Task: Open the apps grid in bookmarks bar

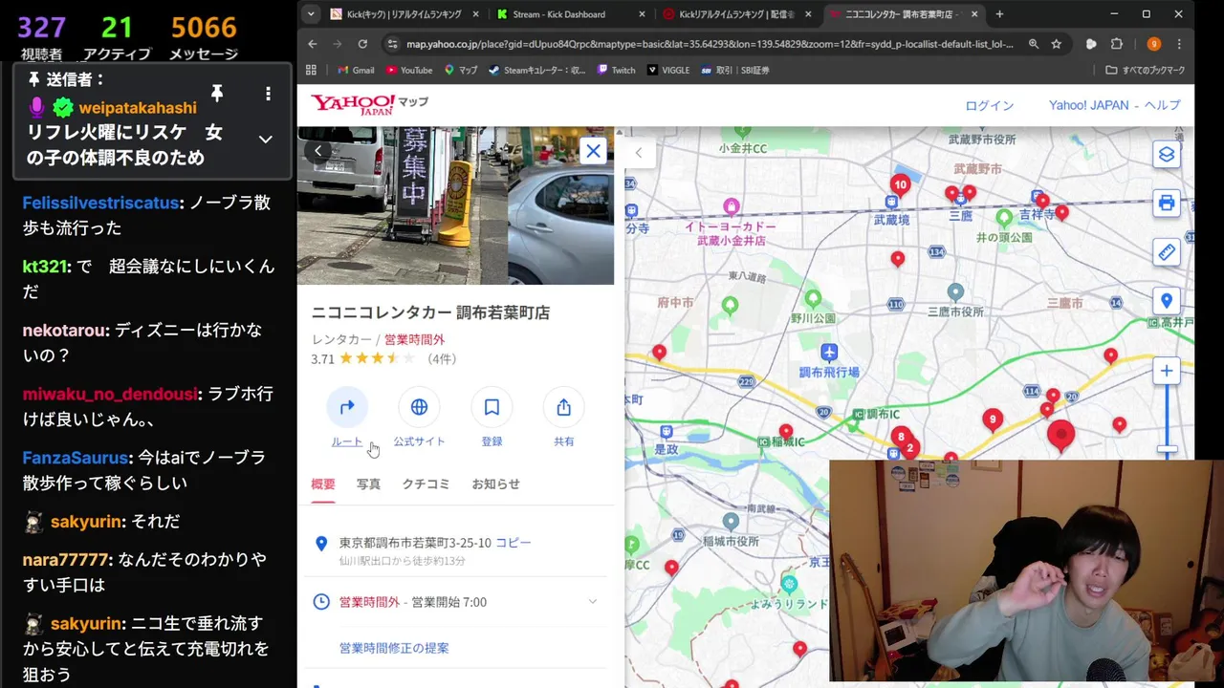Action: click(x=311, y=70)
